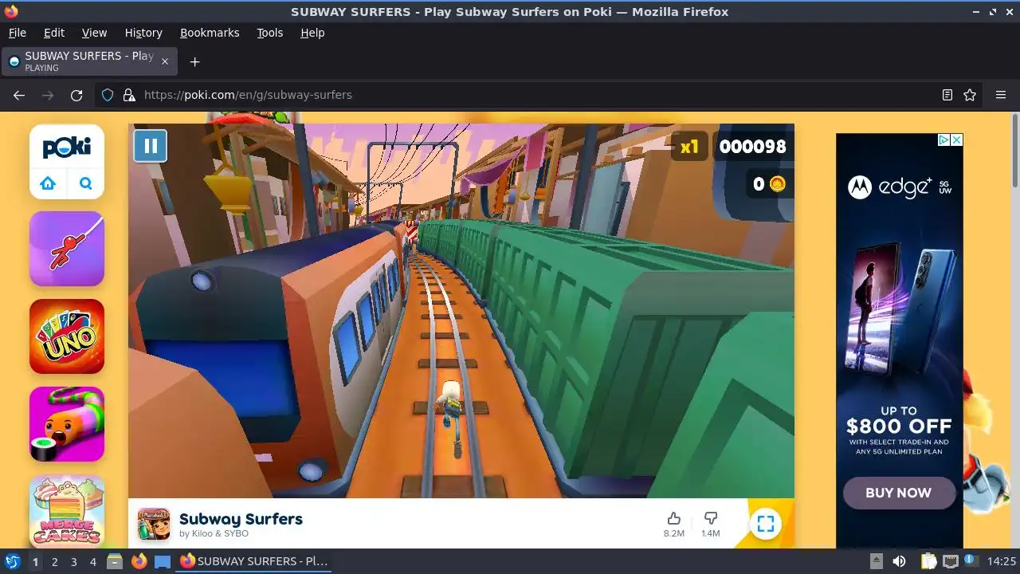Open the network tray icon
This screenshot has height=574, width=1020.
click(x=950, y=561)
